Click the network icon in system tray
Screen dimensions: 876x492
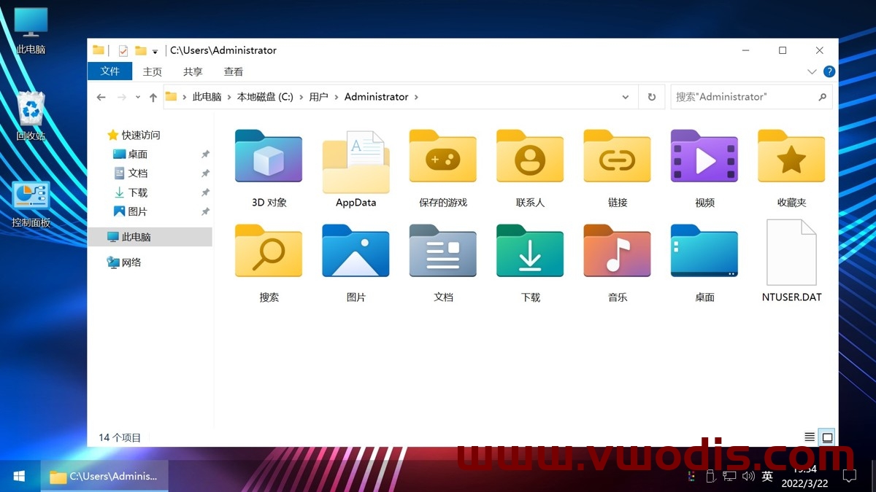click(729, 476)
